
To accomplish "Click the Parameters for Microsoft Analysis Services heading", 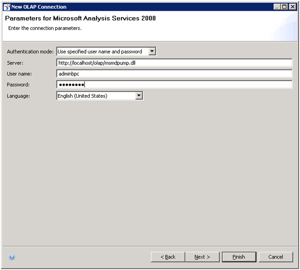I will coord(80,19).
